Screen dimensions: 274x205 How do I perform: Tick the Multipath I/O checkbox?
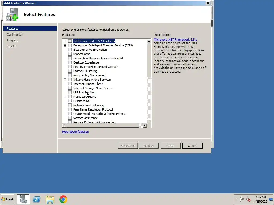click(x=70, y=101)
